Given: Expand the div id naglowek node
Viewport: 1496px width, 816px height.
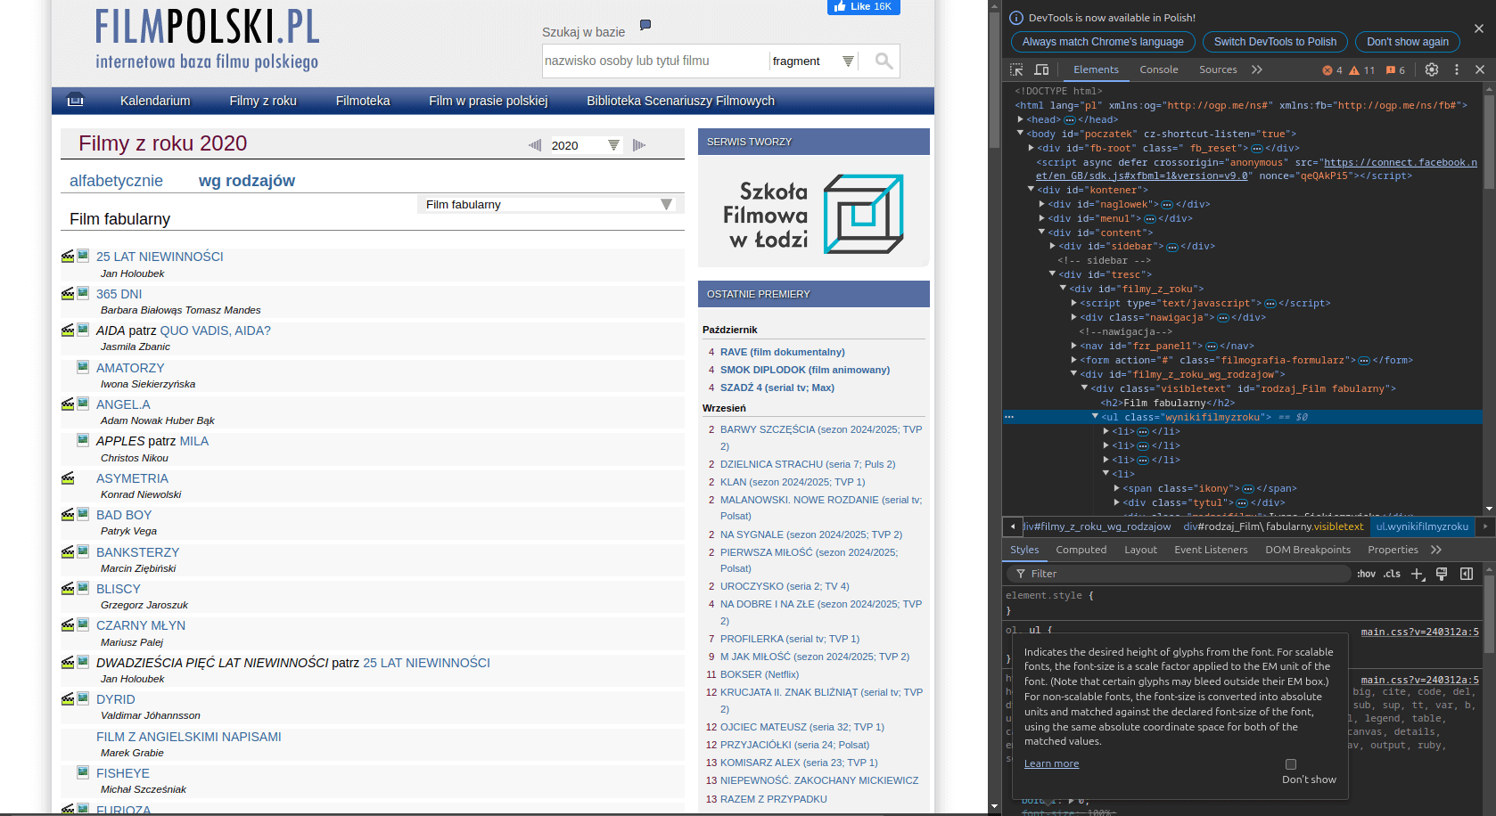Looking at the screenshot, I should (1042, 204).
